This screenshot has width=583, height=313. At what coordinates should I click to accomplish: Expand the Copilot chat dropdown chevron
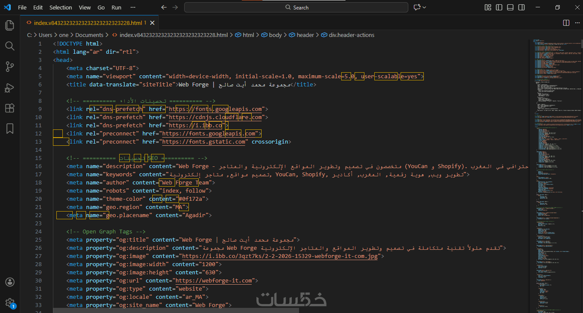pos(424,7)
